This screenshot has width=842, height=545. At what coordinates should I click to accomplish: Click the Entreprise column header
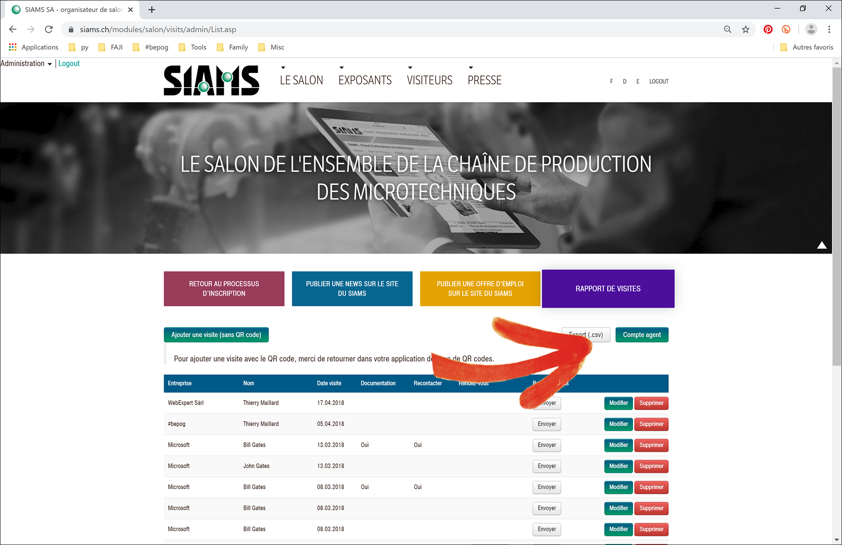[180, 383]
